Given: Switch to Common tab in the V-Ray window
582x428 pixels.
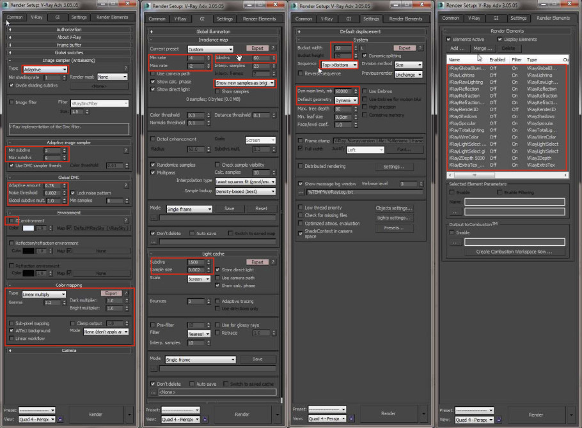Looking at the screenshot, I should [x=15, y=17].
